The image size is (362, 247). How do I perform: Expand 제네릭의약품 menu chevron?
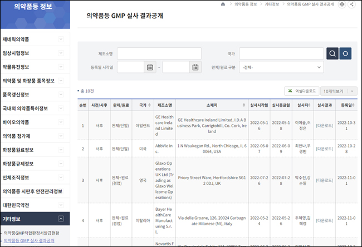coord(61,39)
